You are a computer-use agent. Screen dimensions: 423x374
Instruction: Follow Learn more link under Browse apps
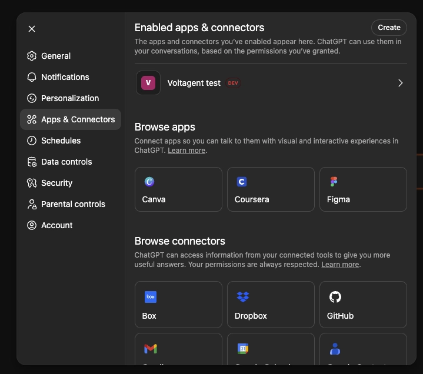point(186,151)
